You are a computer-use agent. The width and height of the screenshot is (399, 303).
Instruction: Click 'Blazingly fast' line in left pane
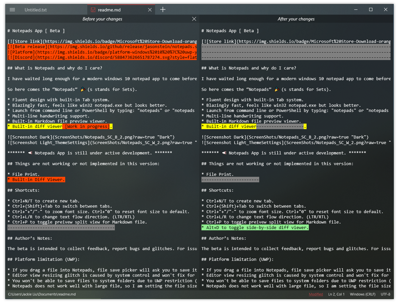click(87, 105)
